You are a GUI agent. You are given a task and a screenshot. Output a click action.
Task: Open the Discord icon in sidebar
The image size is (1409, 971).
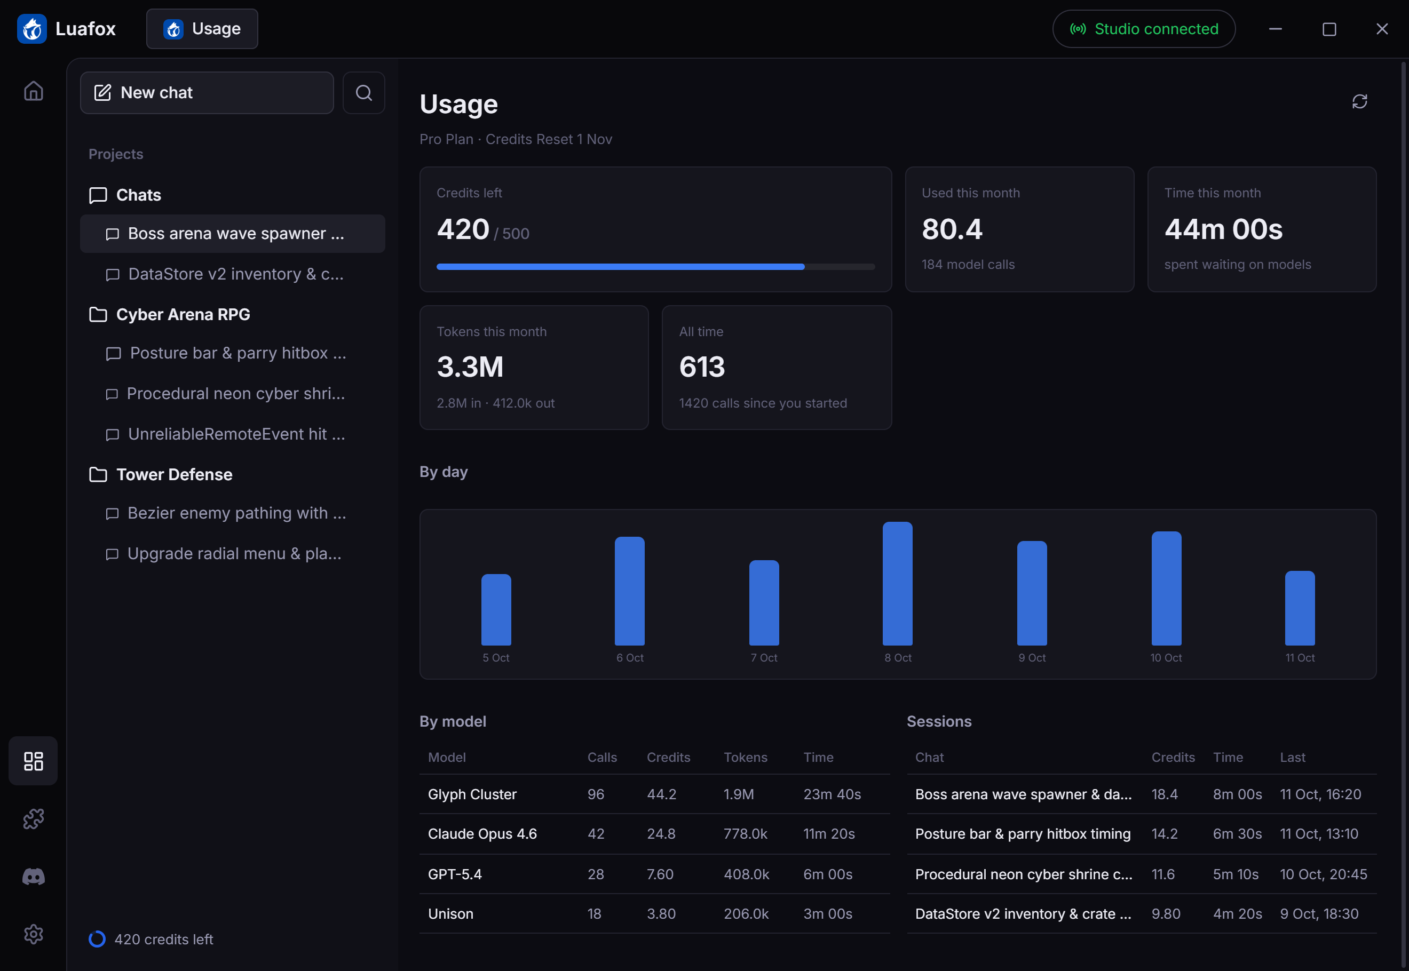point(34,876)
